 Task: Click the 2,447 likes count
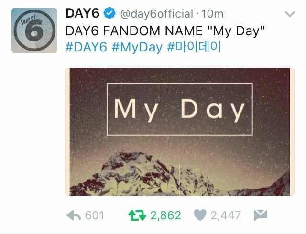tap(226, 215)
